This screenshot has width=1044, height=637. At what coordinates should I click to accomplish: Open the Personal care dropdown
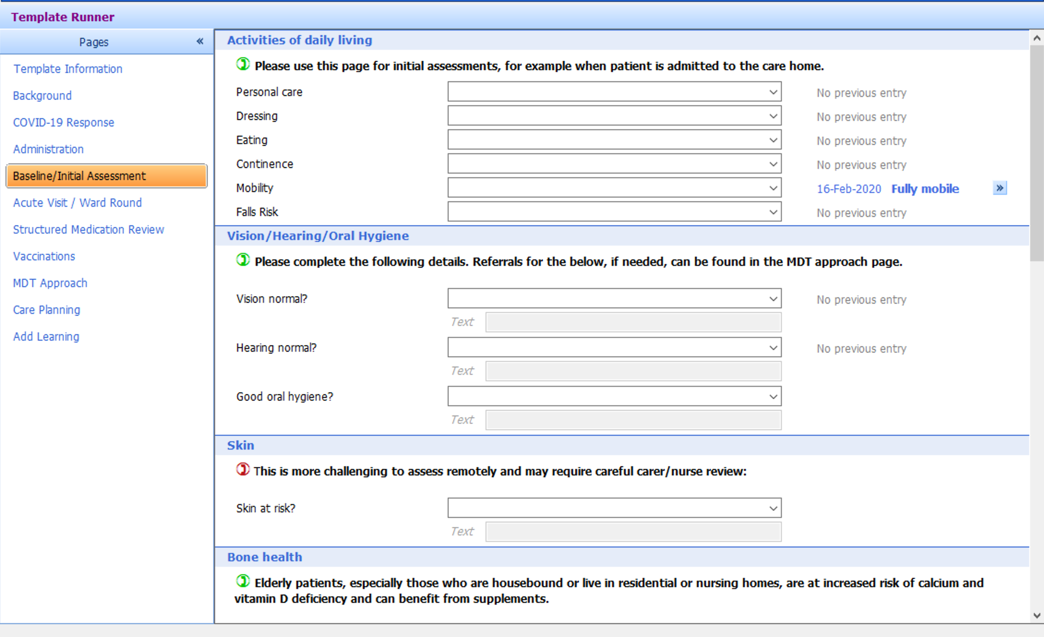point(614,91)
